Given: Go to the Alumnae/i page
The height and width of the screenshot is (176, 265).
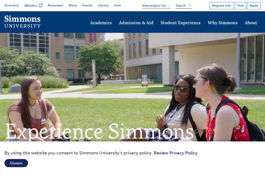Looking at the screenshot, I should click(55, 5).
